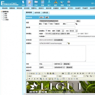Click the 设为当前时间 button
The height and width of the screenshot is (95, 95).
(x=58, y=40)
